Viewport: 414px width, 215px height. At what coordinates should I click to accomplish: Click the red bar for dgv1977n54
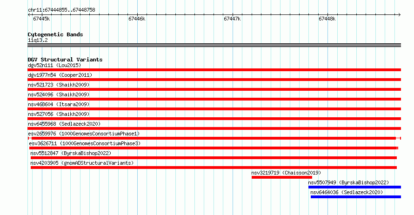coord(214,80)
